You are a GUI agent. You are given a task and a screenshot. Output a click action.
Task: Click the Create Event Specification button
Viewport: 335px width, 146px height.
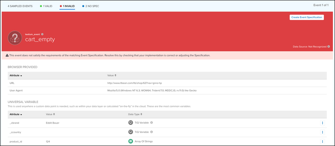click(306, 17)
